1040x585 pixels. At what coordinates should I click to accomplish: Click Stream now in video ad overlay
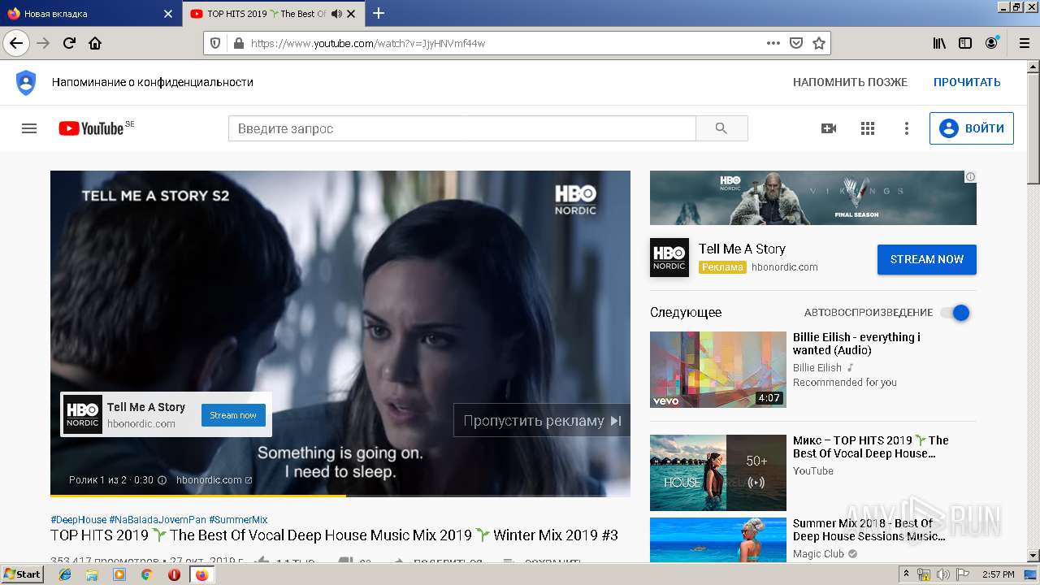coord(233,415)
